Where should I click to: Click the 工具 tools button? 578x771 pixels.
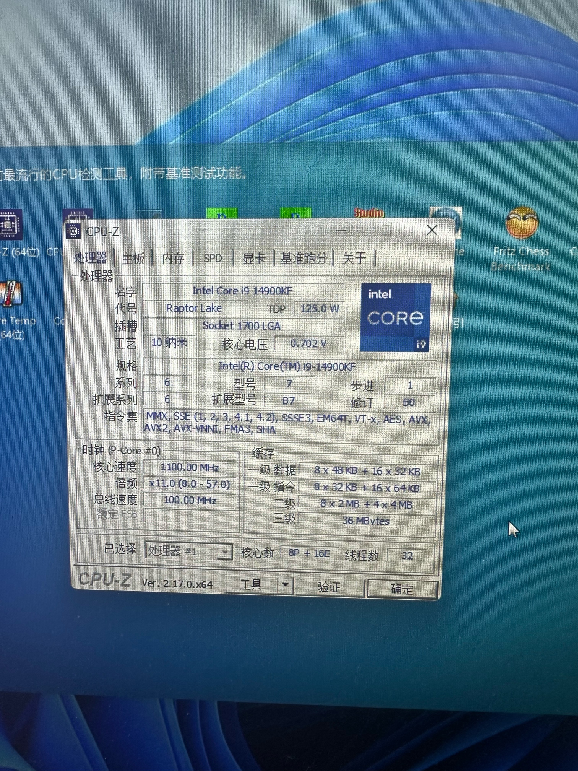[251, 585]
